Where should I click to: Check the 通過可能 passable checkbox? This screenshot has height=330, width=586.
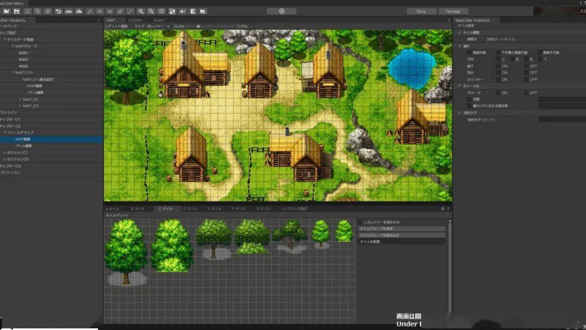(x=469, y=53)
